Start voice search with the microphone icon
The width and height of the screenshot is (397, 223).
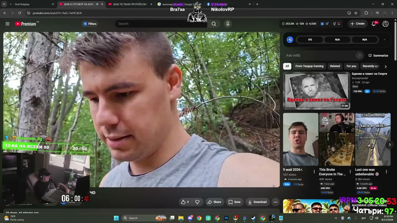228,24
